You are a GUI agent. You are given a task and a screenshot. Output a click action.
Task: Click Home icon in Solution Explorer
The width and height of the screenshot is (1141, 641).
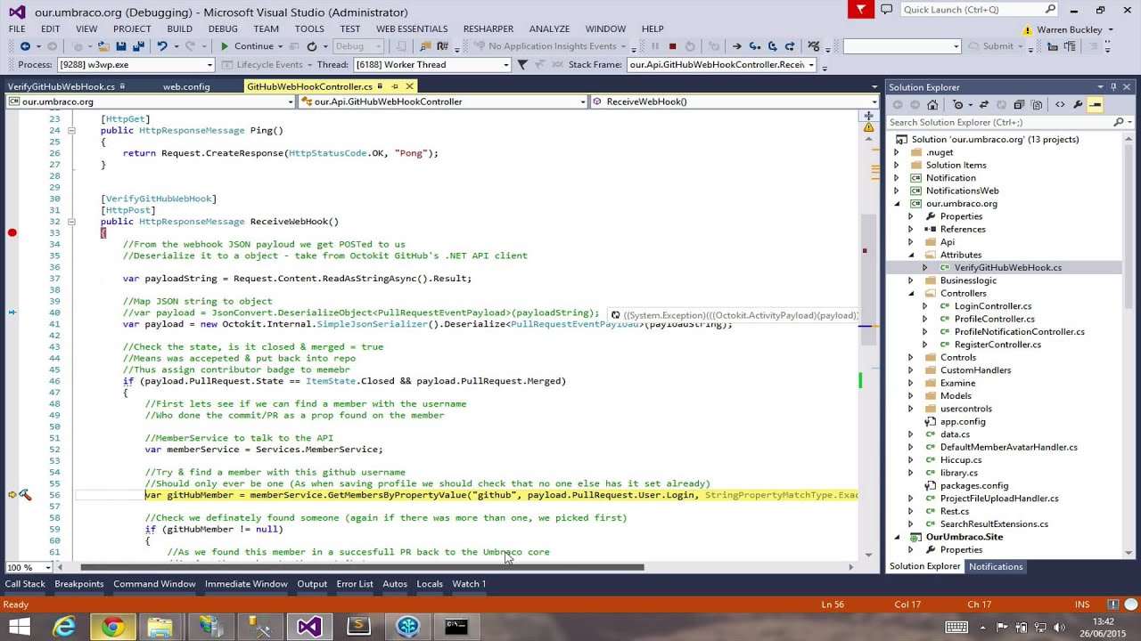(x=932, y=105)
